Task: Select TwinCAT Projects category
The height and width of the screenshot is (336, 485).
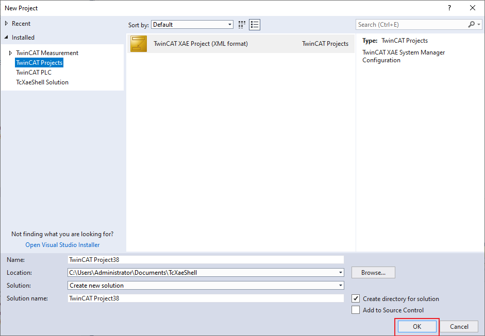Action: click(x=39, y=63)
